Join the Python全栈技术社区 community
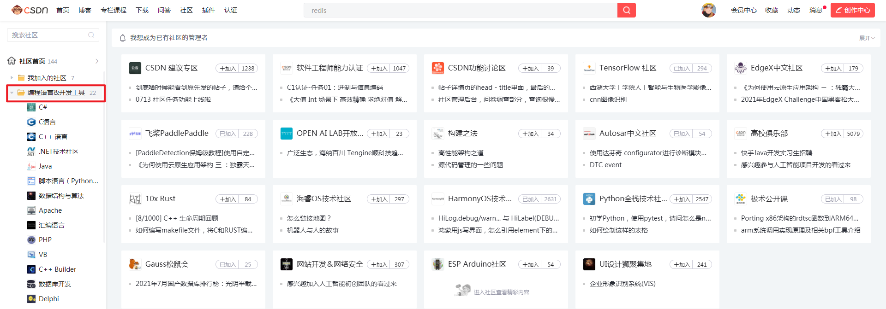The height and width of the screenshot is (309, 886). click(682, 199)
